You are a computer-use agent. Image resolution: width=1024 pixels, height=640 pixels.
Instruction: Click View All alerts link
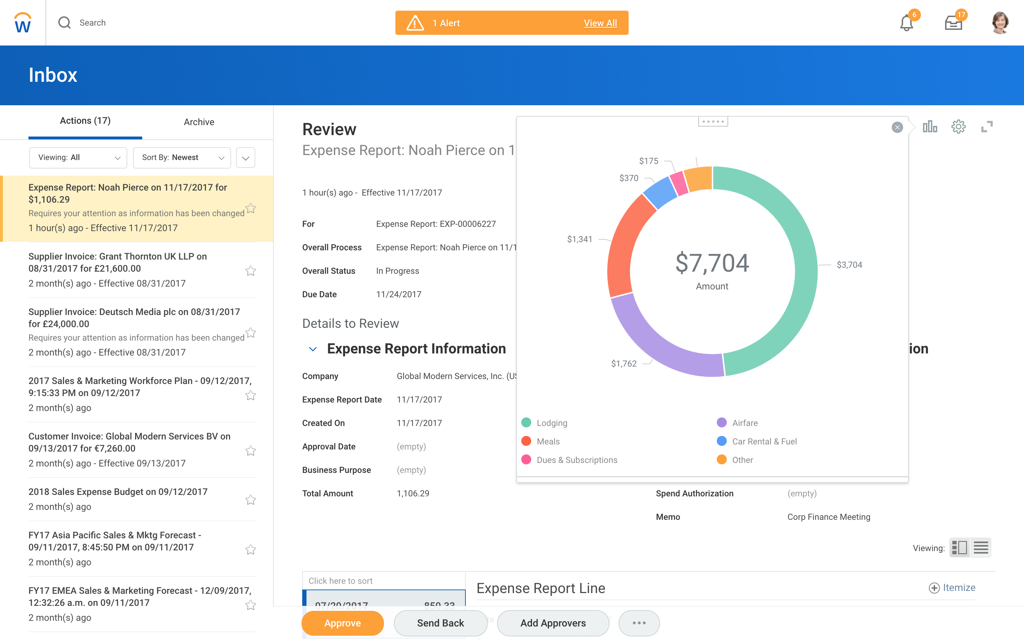[x=600, y=23]
